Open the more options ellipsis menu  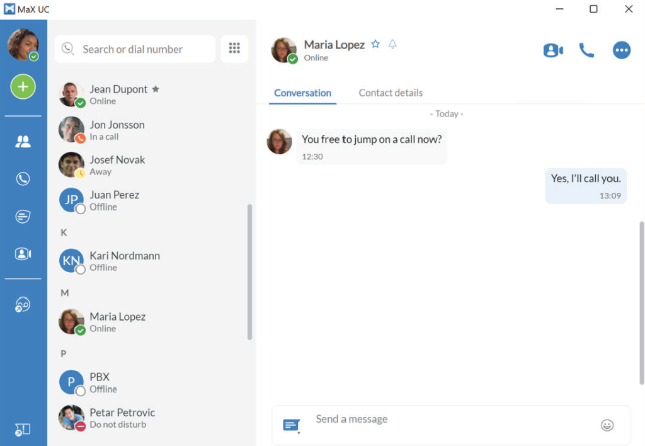[x=621, y=50]
